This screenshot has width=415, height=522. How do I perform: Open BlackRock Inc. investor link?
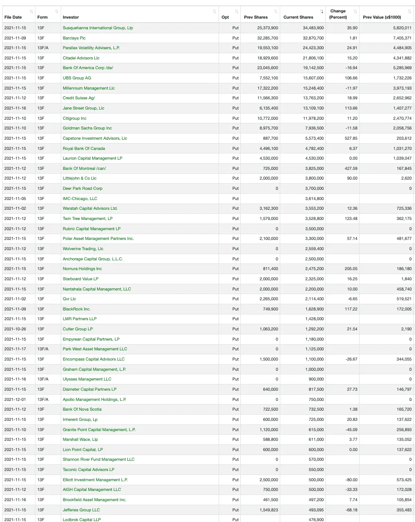tap(77, 309)
